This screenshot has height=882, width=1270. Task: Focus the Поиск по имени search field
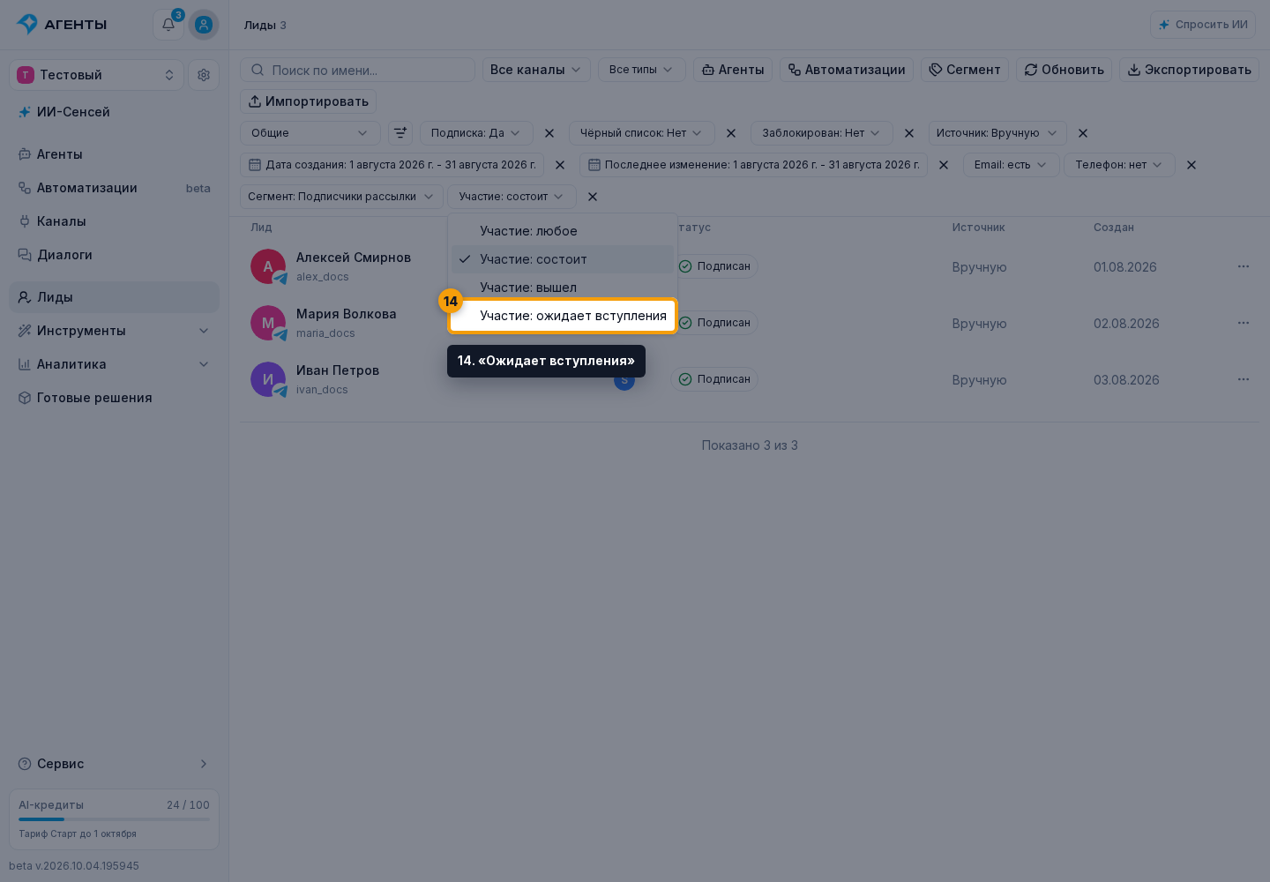pos(358,70)
